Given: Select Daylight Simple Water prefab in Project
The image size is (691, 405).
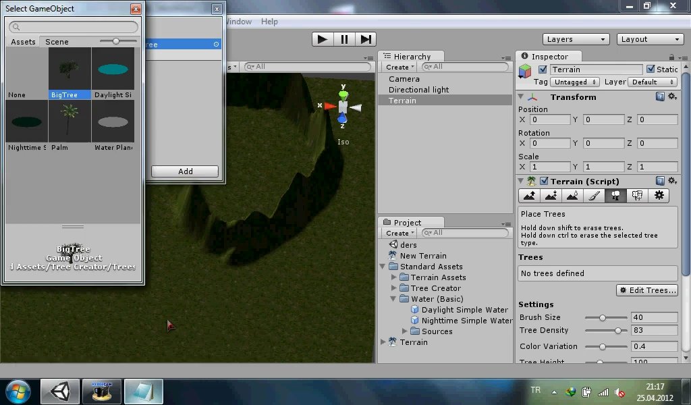Looking at the screenshot, I should pos(460,310).
